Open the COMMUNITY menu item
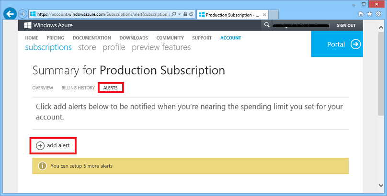 pos(170,38)
